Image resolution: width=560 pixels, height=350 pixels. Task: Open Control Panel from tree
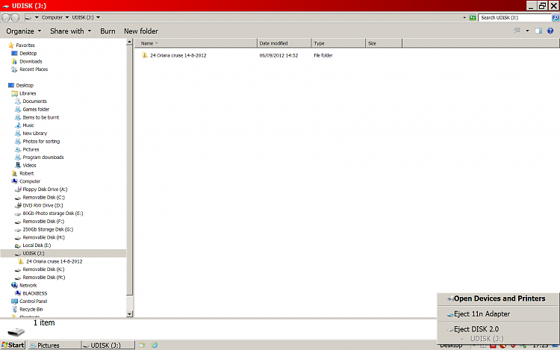[33, 301]
